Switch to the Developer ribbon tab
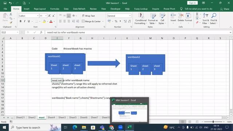Screen dimensions: 233x131 tap(115, 9)
